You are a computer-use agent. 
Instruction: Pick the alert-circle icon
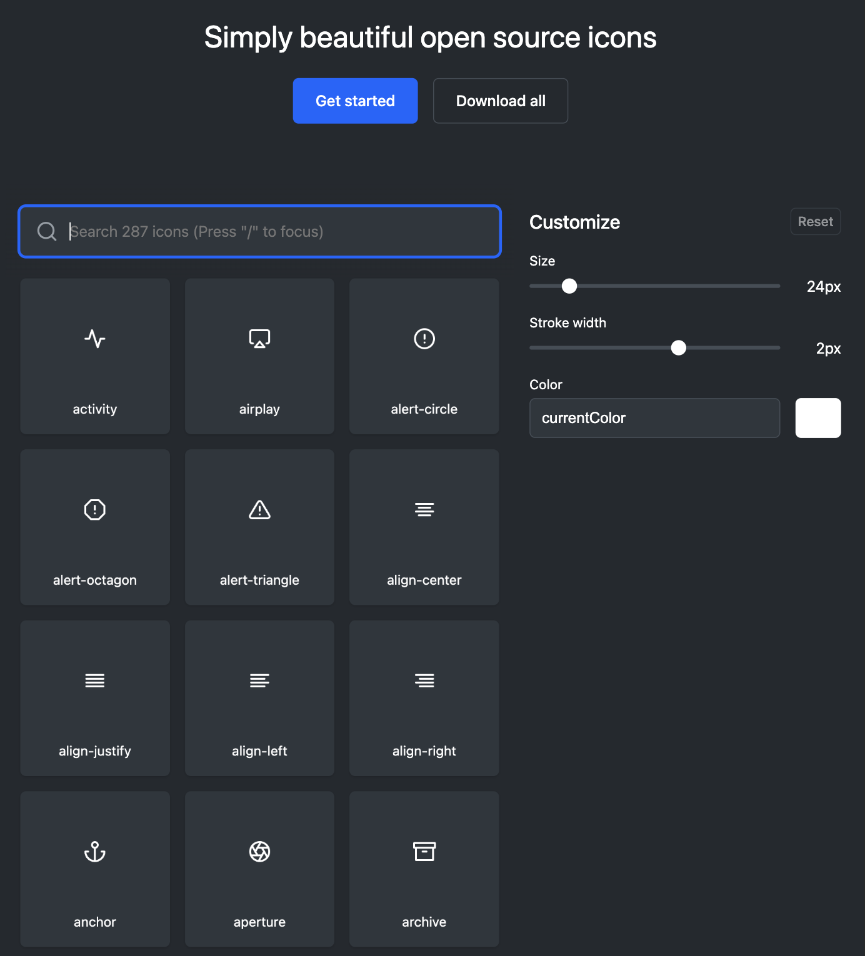[424, 356]
